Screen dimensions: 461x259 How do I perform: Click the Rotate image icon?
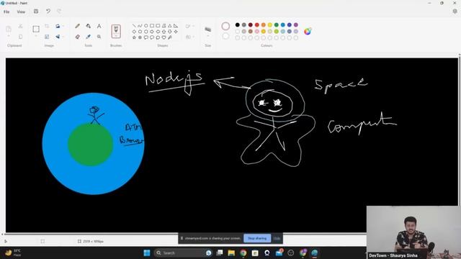click(x=58, y=26)
